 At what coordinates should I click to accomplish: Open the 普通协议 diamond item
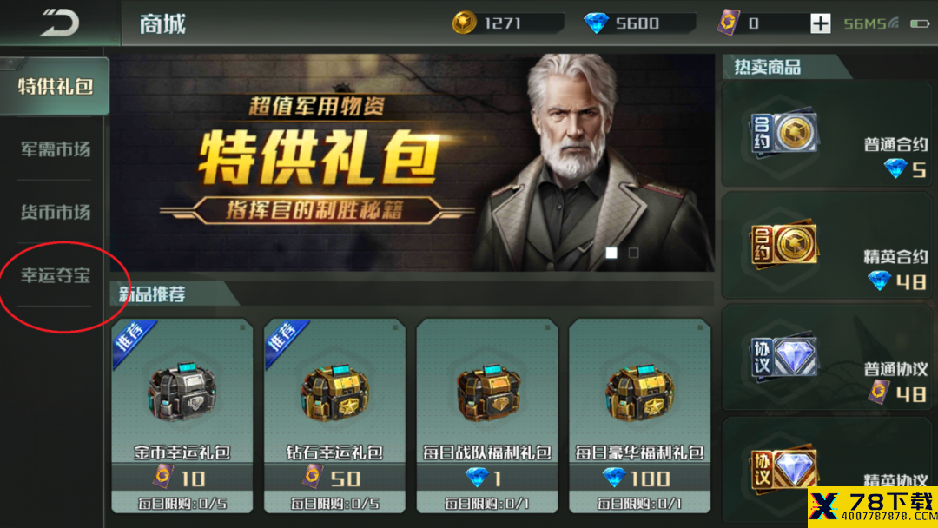pyautogui.click(x=827, y=358)
